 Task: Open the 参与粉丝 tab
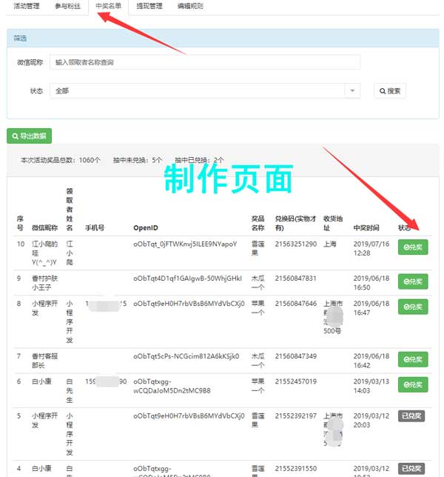(x=67, y=6)
